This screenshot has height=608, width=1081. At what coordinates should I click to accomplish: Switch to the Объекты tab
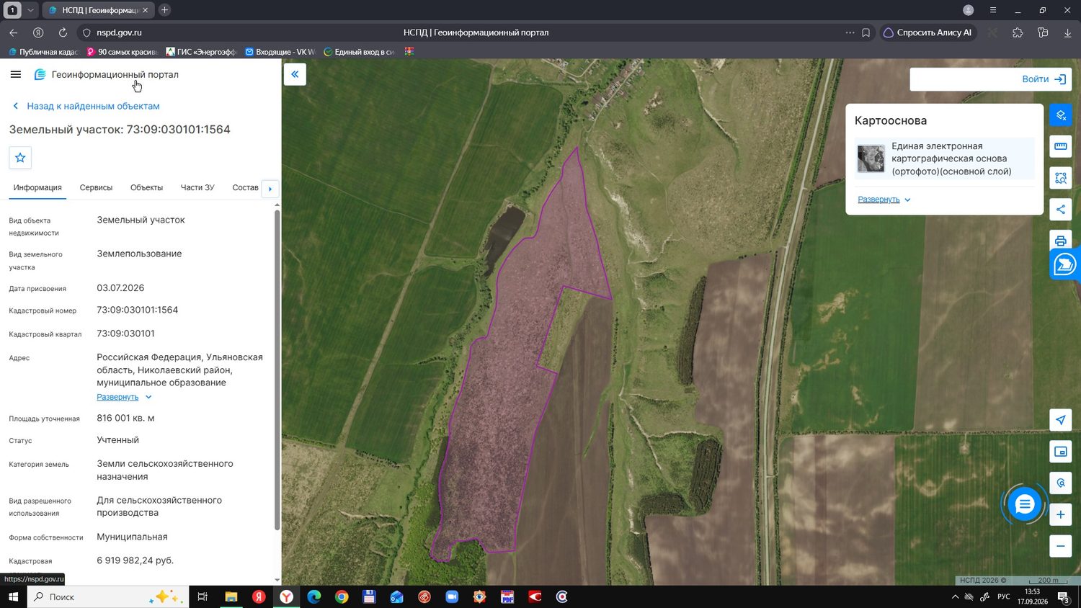[146, 187]
